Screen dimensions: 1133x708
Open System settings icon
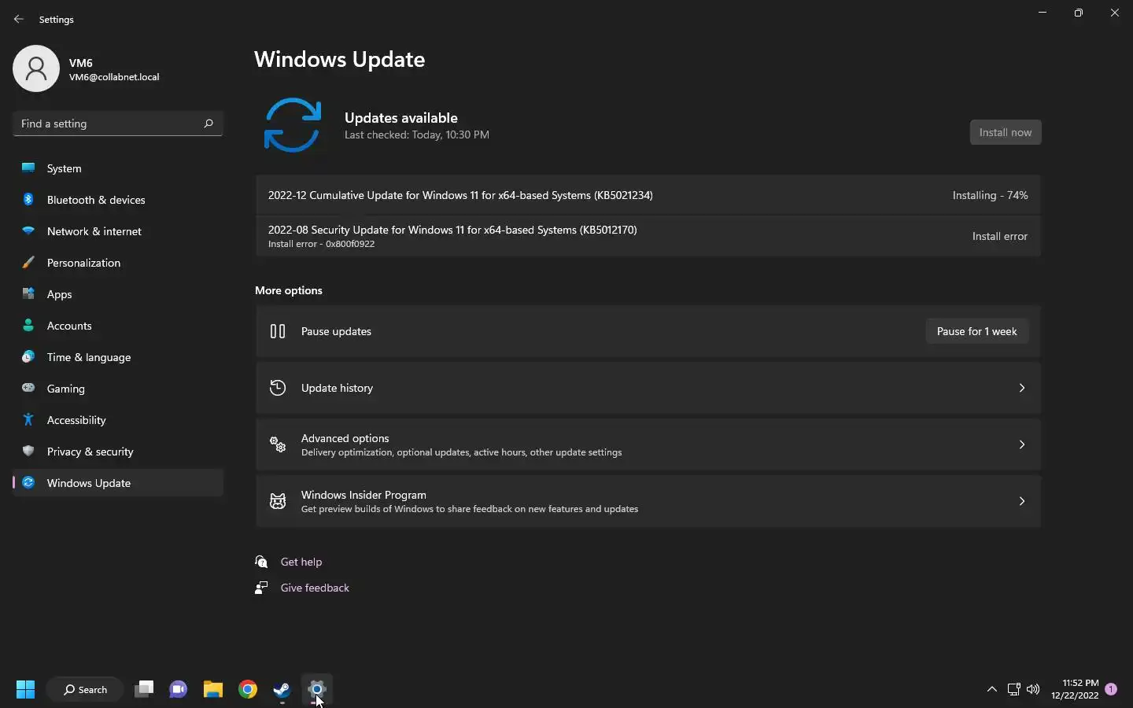[x=28, y=168]
